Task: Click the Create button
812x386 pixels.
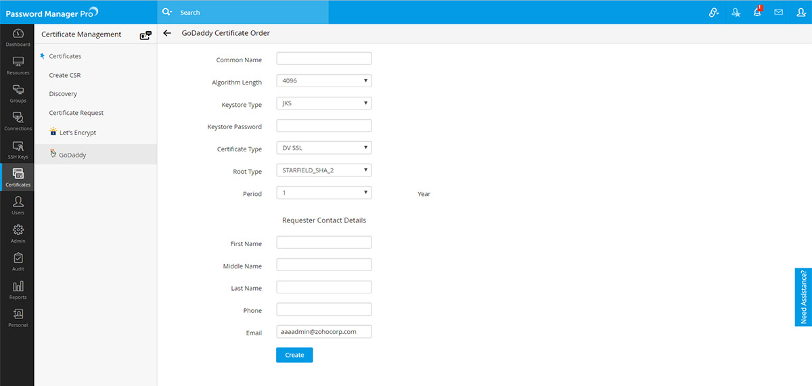Action: tap(294, 355)
